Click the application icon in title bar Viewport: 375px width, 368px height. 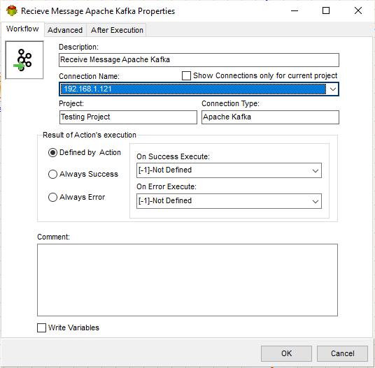tap(12, 11)
